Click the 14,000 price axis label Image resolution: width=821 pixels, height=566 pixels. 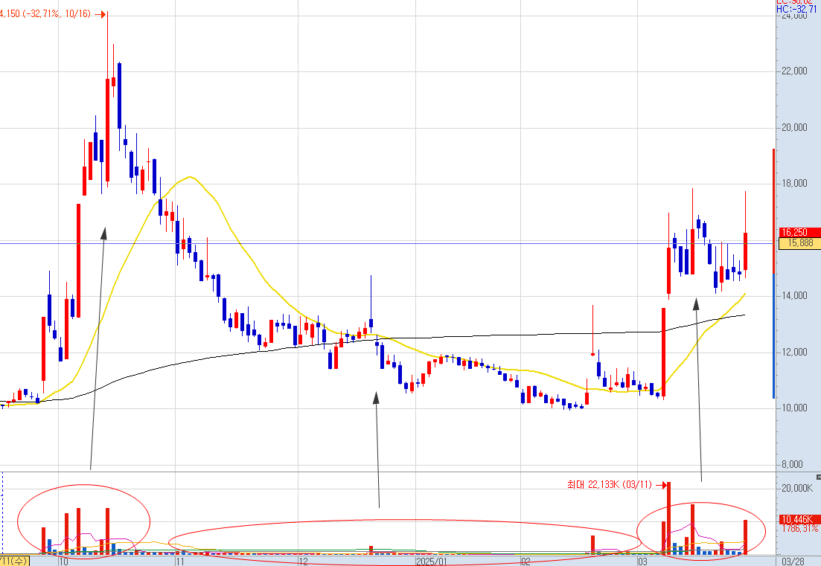(794, 296)
